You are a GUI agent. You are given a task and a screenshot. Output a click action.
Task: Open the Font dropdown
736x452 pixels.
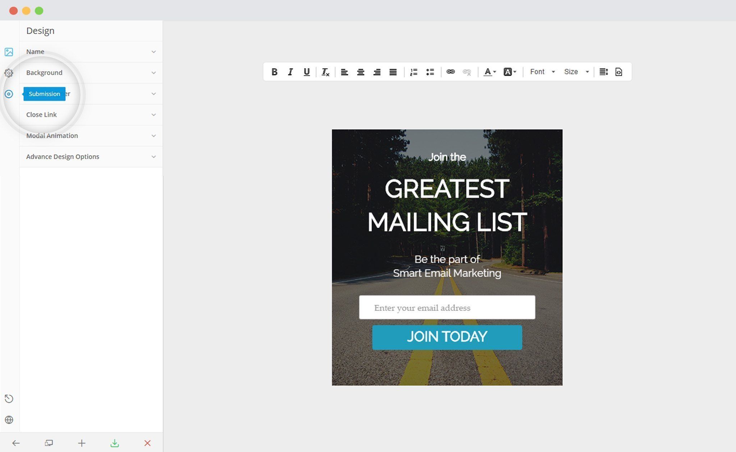pos(542,72)
